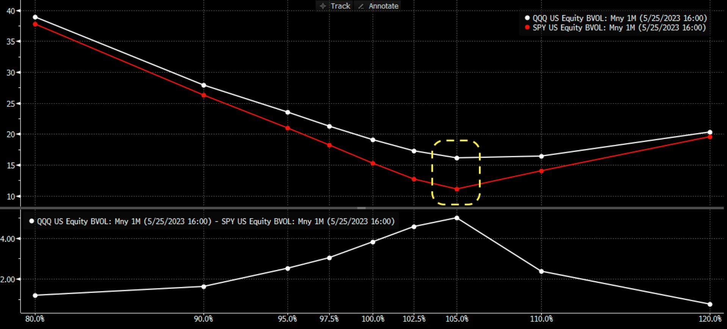Select the QQQ data point at 95.0% moneyness

pos(288,112)
